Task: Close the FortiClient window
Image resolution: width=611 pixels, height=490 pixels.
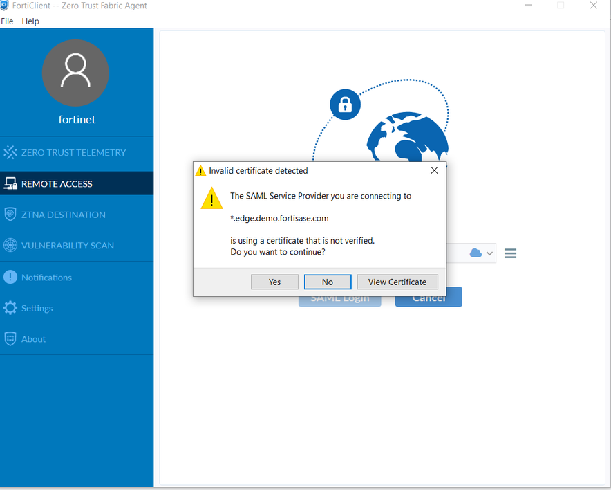Action: (594, 6)
